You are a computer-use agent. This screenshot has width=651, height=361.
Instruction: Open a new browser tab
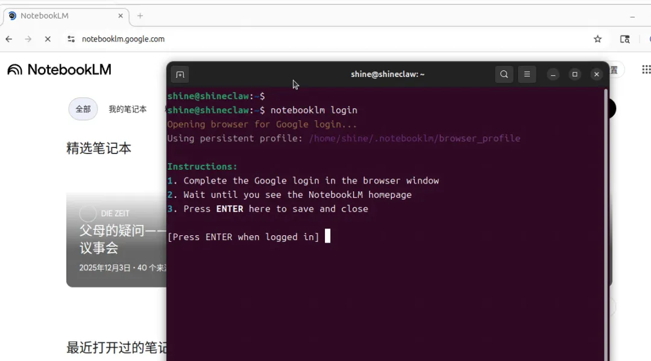(140, 16)
